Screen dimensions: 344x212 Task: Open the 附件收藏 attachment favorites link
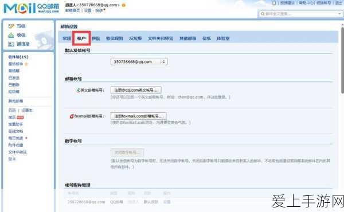pyautogui.click(x=15, y=145)
